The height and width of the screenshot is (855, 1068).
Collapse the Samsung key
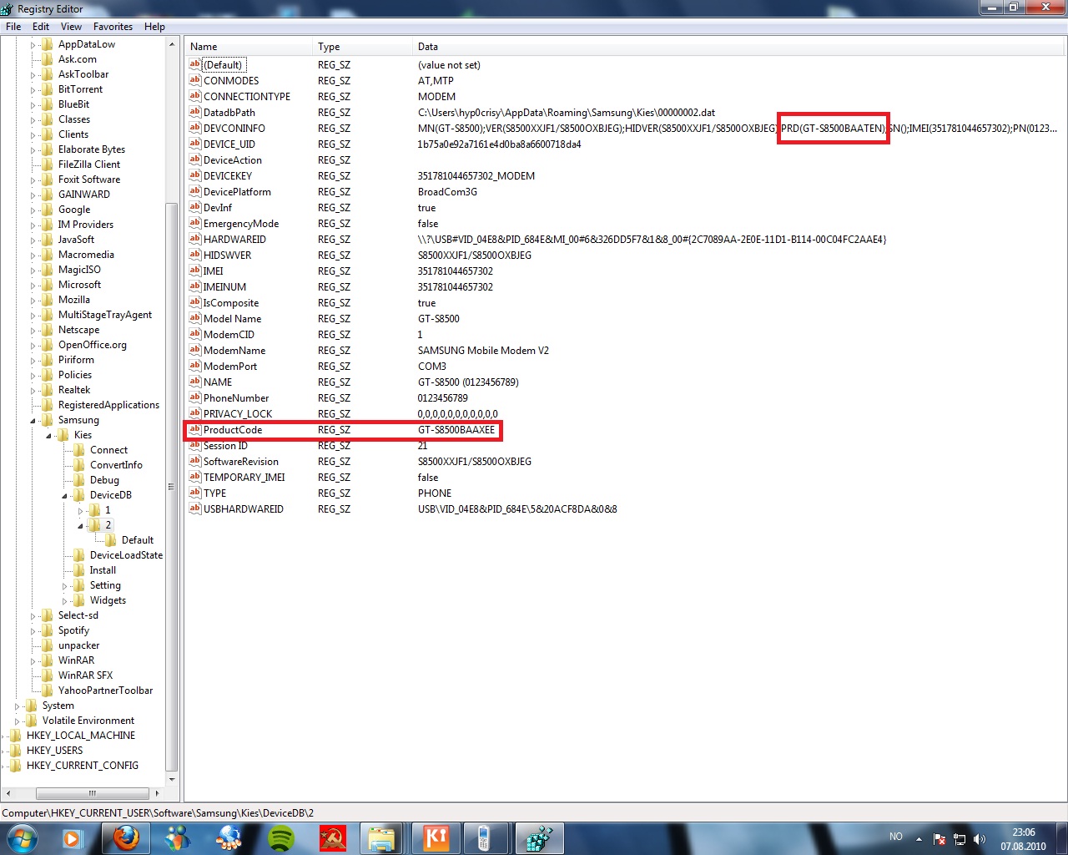[x=33, y=420]
